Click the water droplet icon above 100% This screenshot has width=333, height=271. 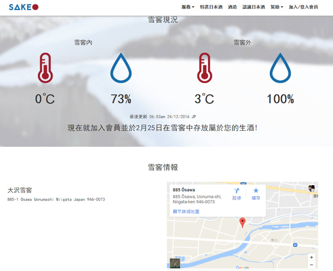(x=280, y=68)
